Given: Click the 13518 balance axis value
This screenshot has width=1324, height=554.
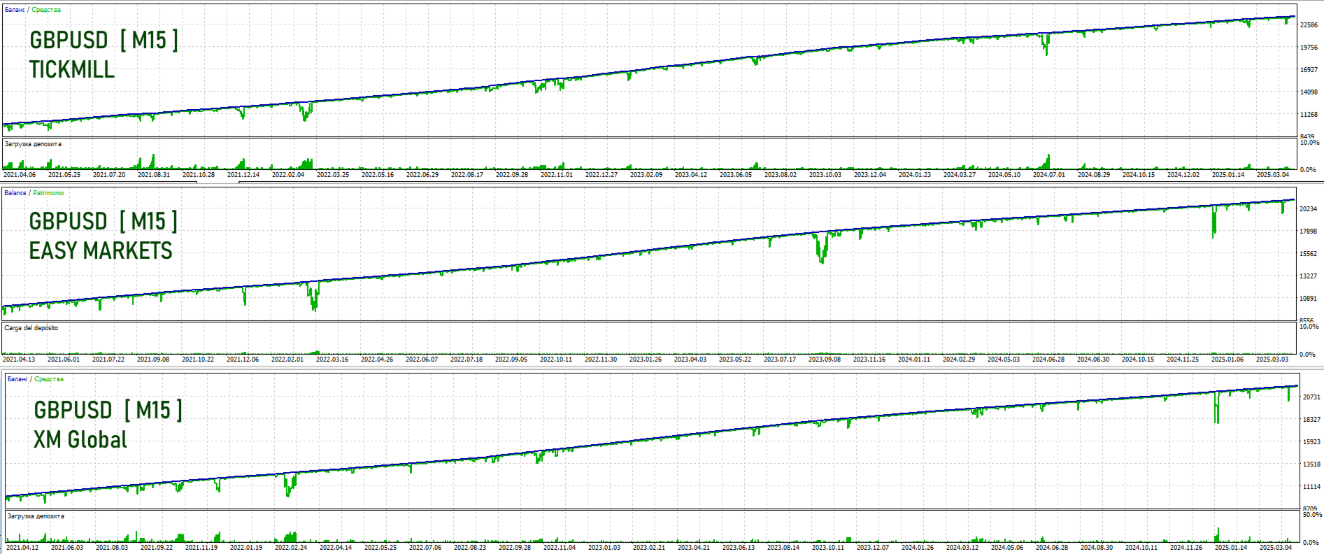Looking at the screenshot, I should [x=1311, y=464].
